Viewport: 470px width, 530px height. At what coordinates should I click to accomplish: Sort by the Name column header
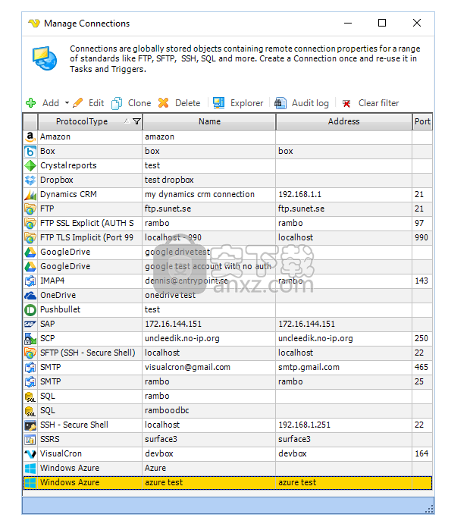pyautogui.click(x=209, y=121)
